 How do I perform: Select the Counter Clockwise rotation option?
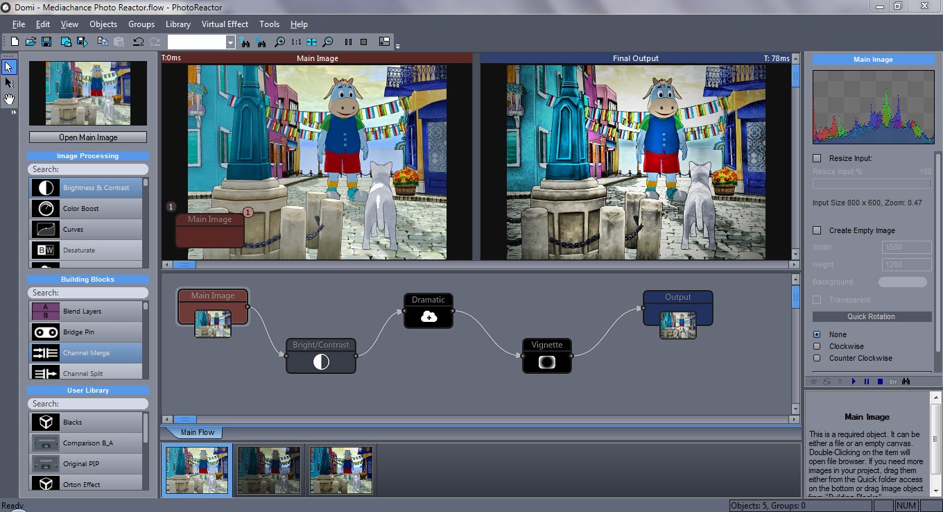[x=817, y=358]
